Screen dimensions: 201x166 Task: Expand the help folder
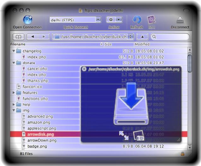(x=14, y=105)
